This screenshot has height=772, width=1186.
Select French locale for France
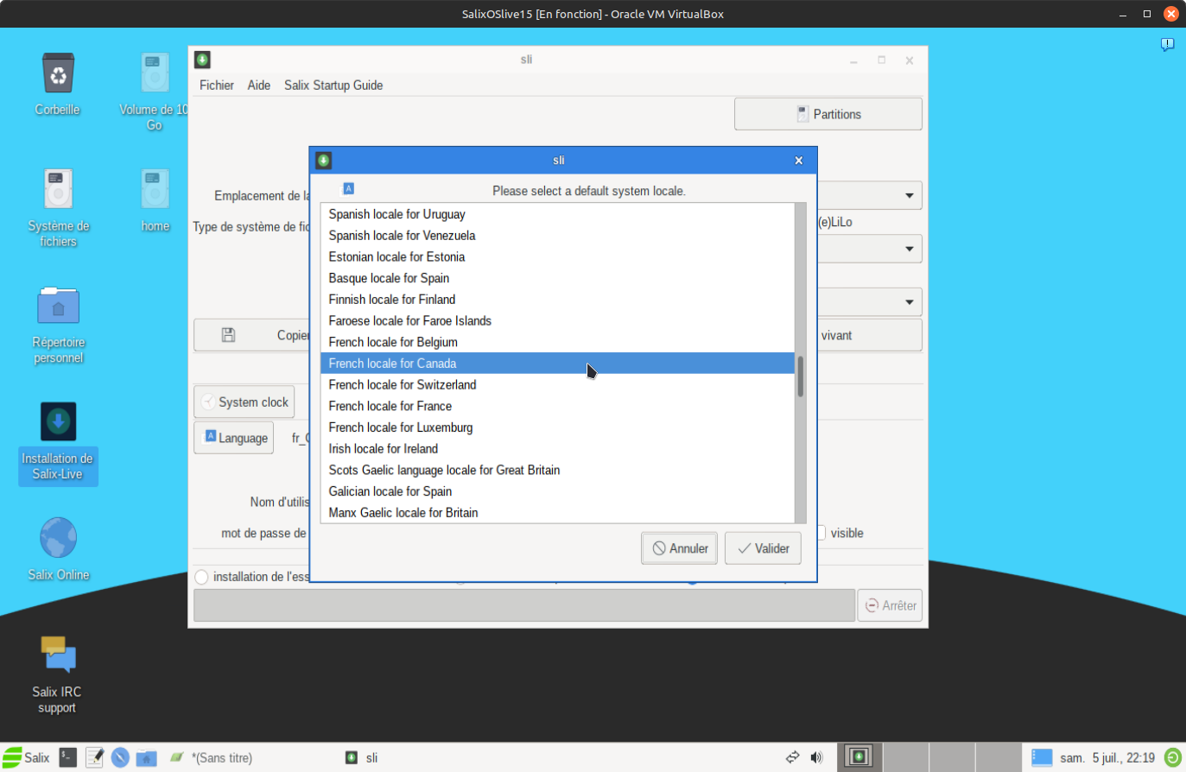click(390, 406)
